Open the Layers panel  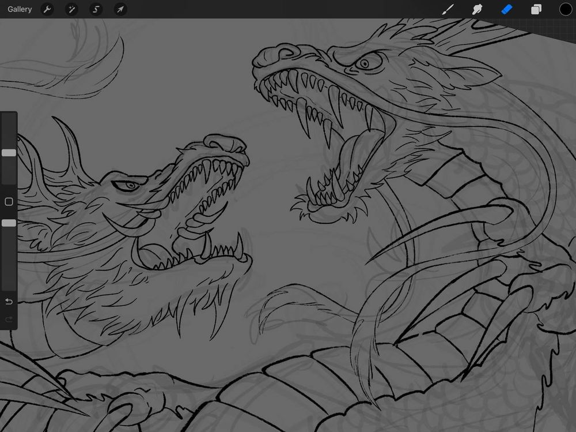point(536,9)
